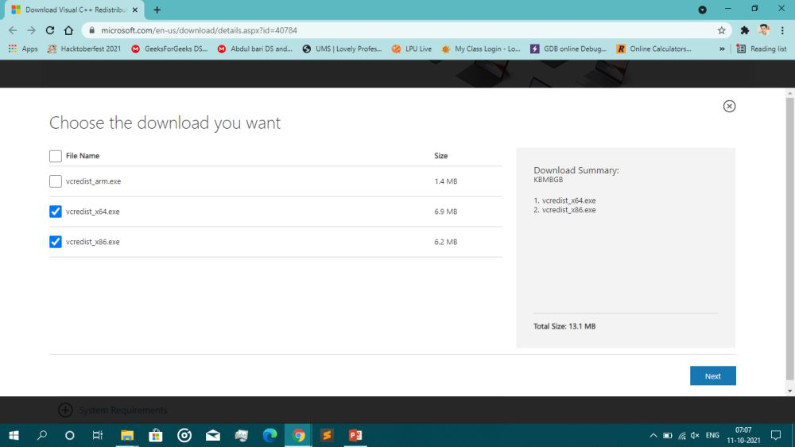Uncheck the vcredist_x64.exe checkbox

pos(56,212)
